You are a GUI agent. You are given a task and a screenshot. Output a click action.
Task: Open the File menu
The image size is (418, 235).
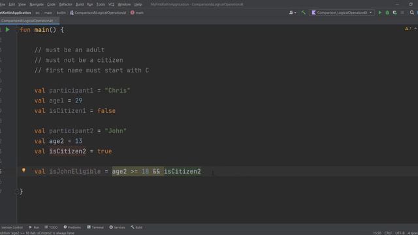(x=3, y=5)
